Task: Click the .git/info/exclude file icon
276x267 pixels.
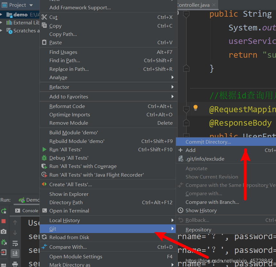Action: pos(181,159)
